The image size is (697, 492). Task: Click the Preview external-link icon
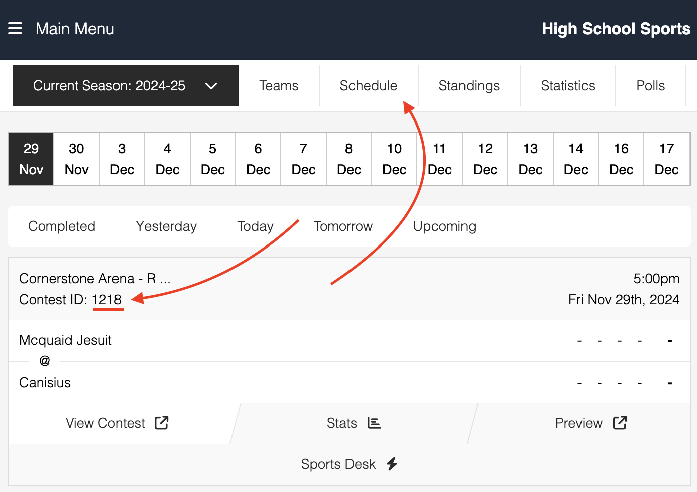coord(620,423)
